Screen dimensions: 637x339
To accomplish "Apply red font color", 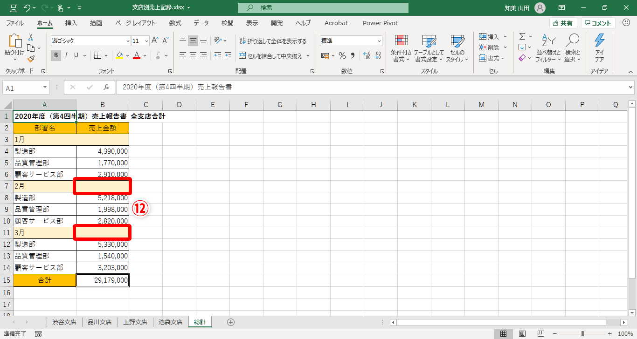I will tap(137, 55).
